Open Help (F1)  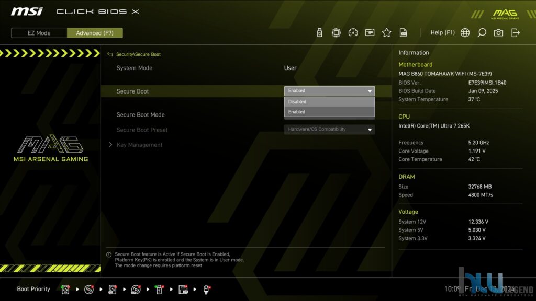pos(442,33)
